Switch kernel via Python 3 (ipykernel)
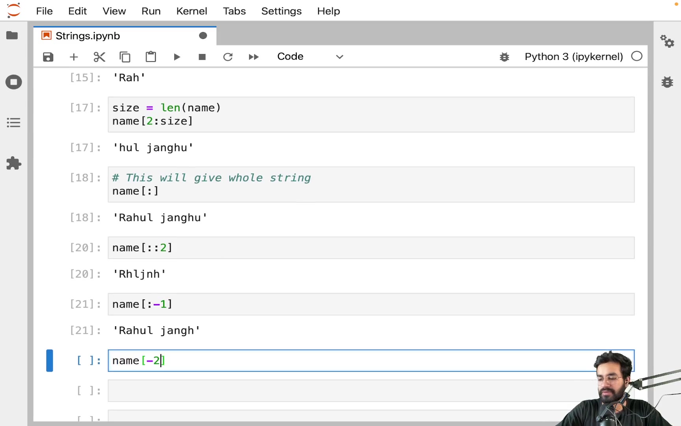Screen dimensions: 681x426 click(x=574, y=56)
